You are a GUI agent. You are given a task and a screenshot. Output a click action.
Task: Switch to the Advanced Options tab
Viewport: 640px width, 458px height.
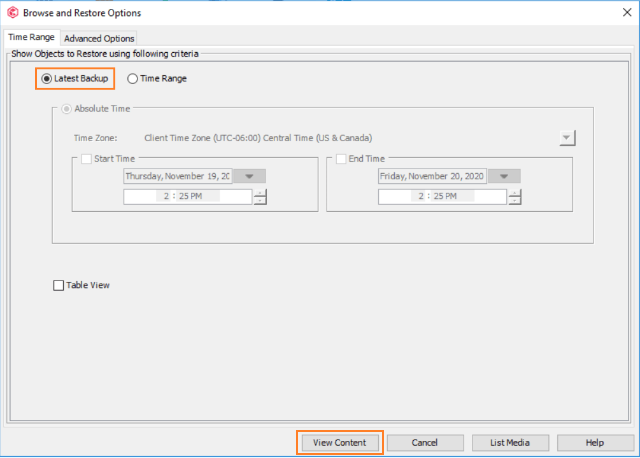[x=99, y=38]
